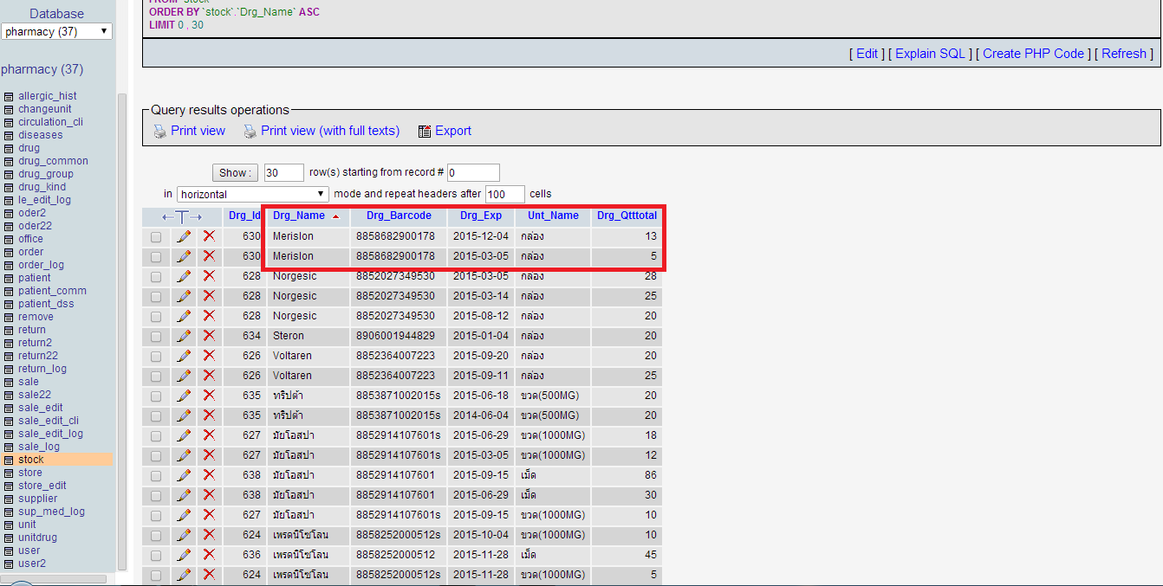Toggle full texts arrows icon in table header
The image size is (1163, 586).
click(182, 216)
